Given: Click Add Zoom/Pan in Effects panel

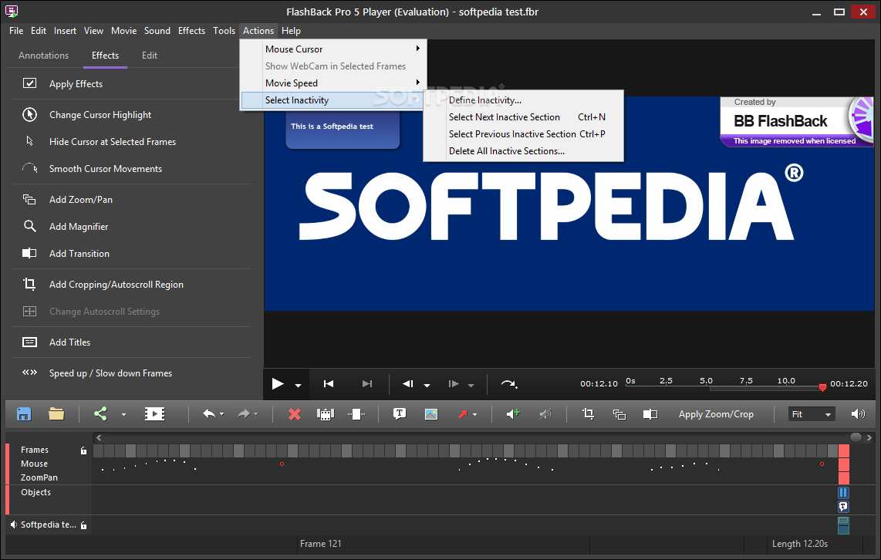Looking at the screenshot, I should 80,200.
